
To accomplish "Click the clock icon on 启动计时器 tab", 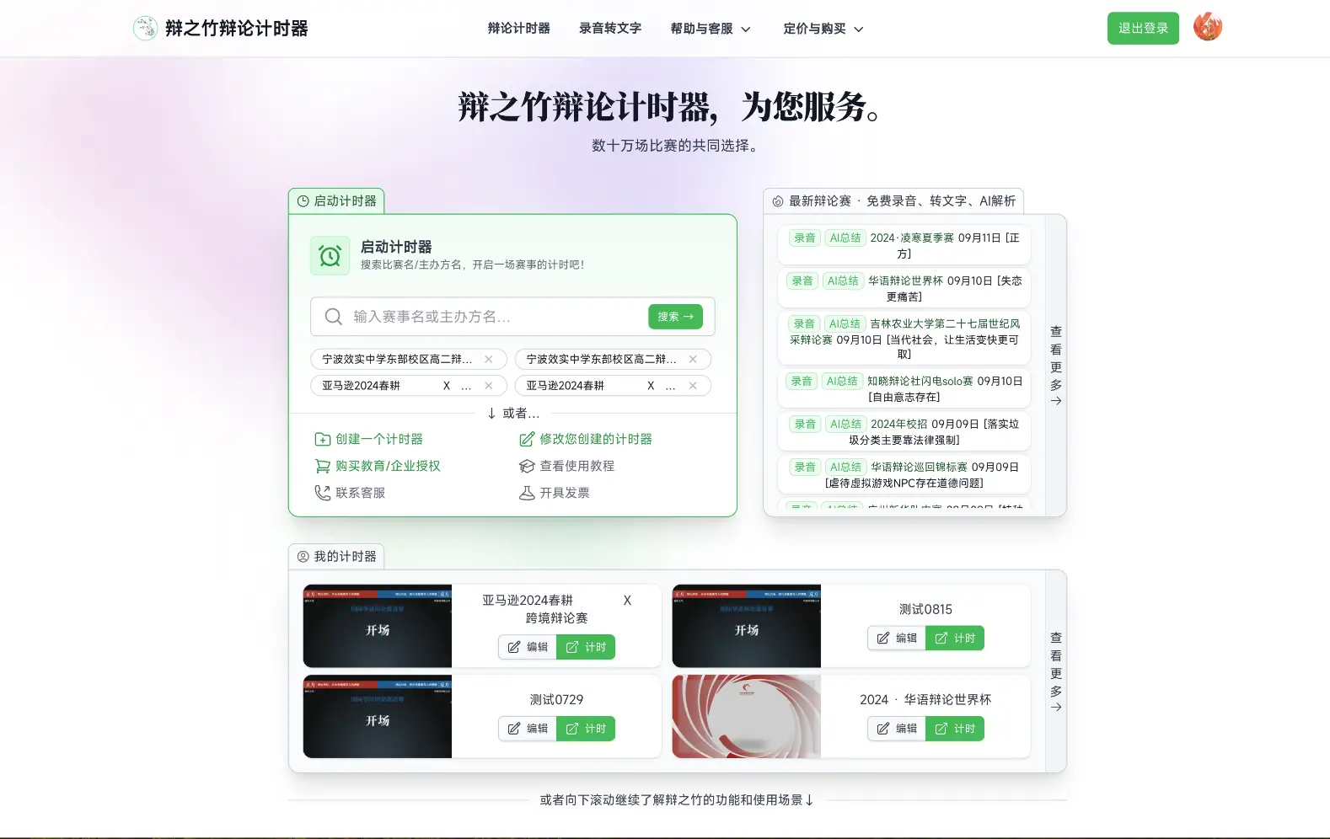I will tap(303, 201).
